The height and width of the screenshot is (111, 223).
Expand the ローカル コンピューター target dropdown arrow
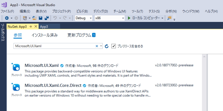point(163,18)
